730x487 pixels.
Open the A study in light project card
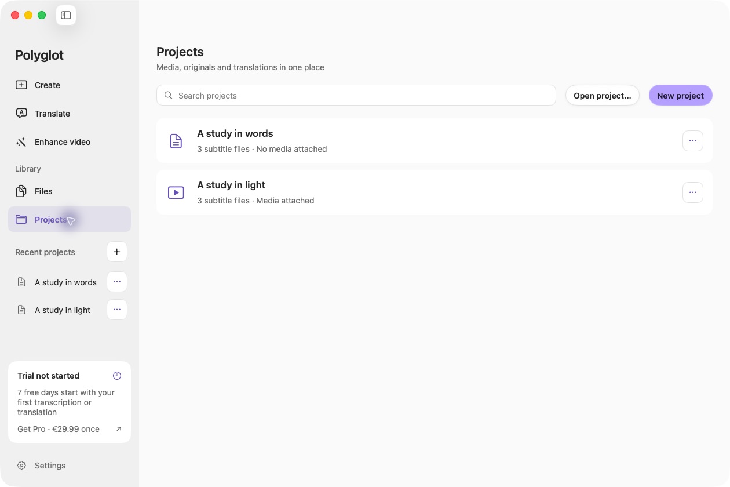point(435,192)
